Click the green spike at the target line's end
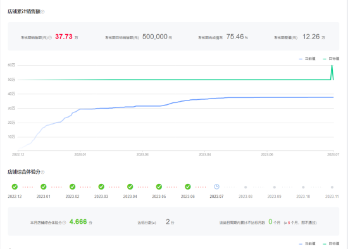The width and height of the screenshot is (348, 249). pos(332,72)
